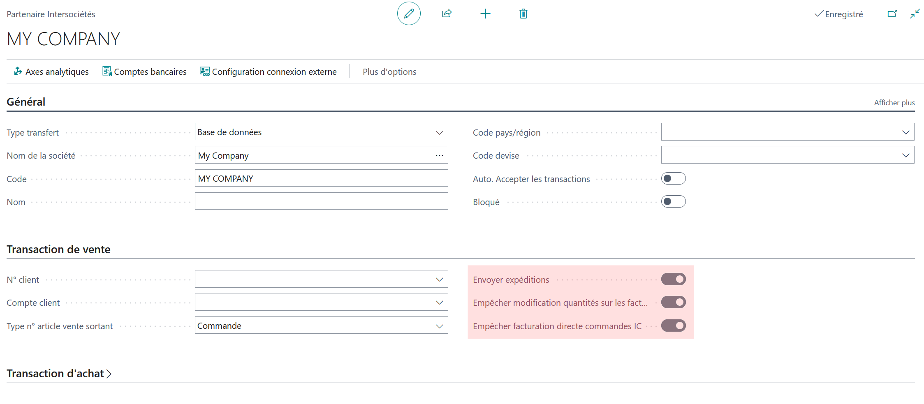Open Axes analytiques action
Image resolution: width=924 pixels, height=404 pixels.
[x=51, y=72]
